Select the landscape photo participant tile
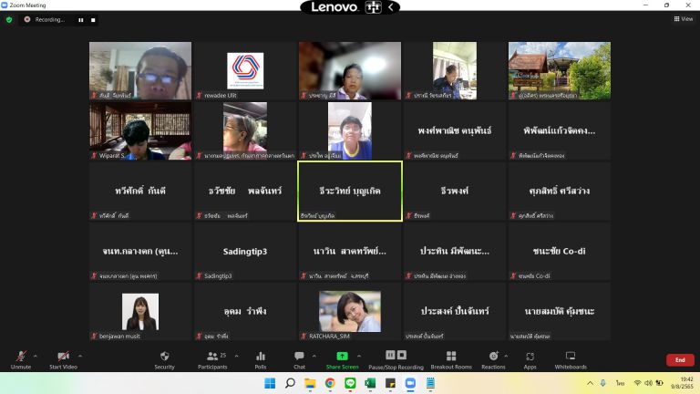Screen dimensions: 700x394 click(560, 70)
